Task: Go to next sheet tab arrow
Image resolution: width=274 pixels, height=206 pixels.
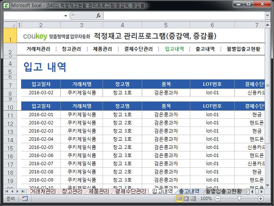Action: tap(17, 191)
